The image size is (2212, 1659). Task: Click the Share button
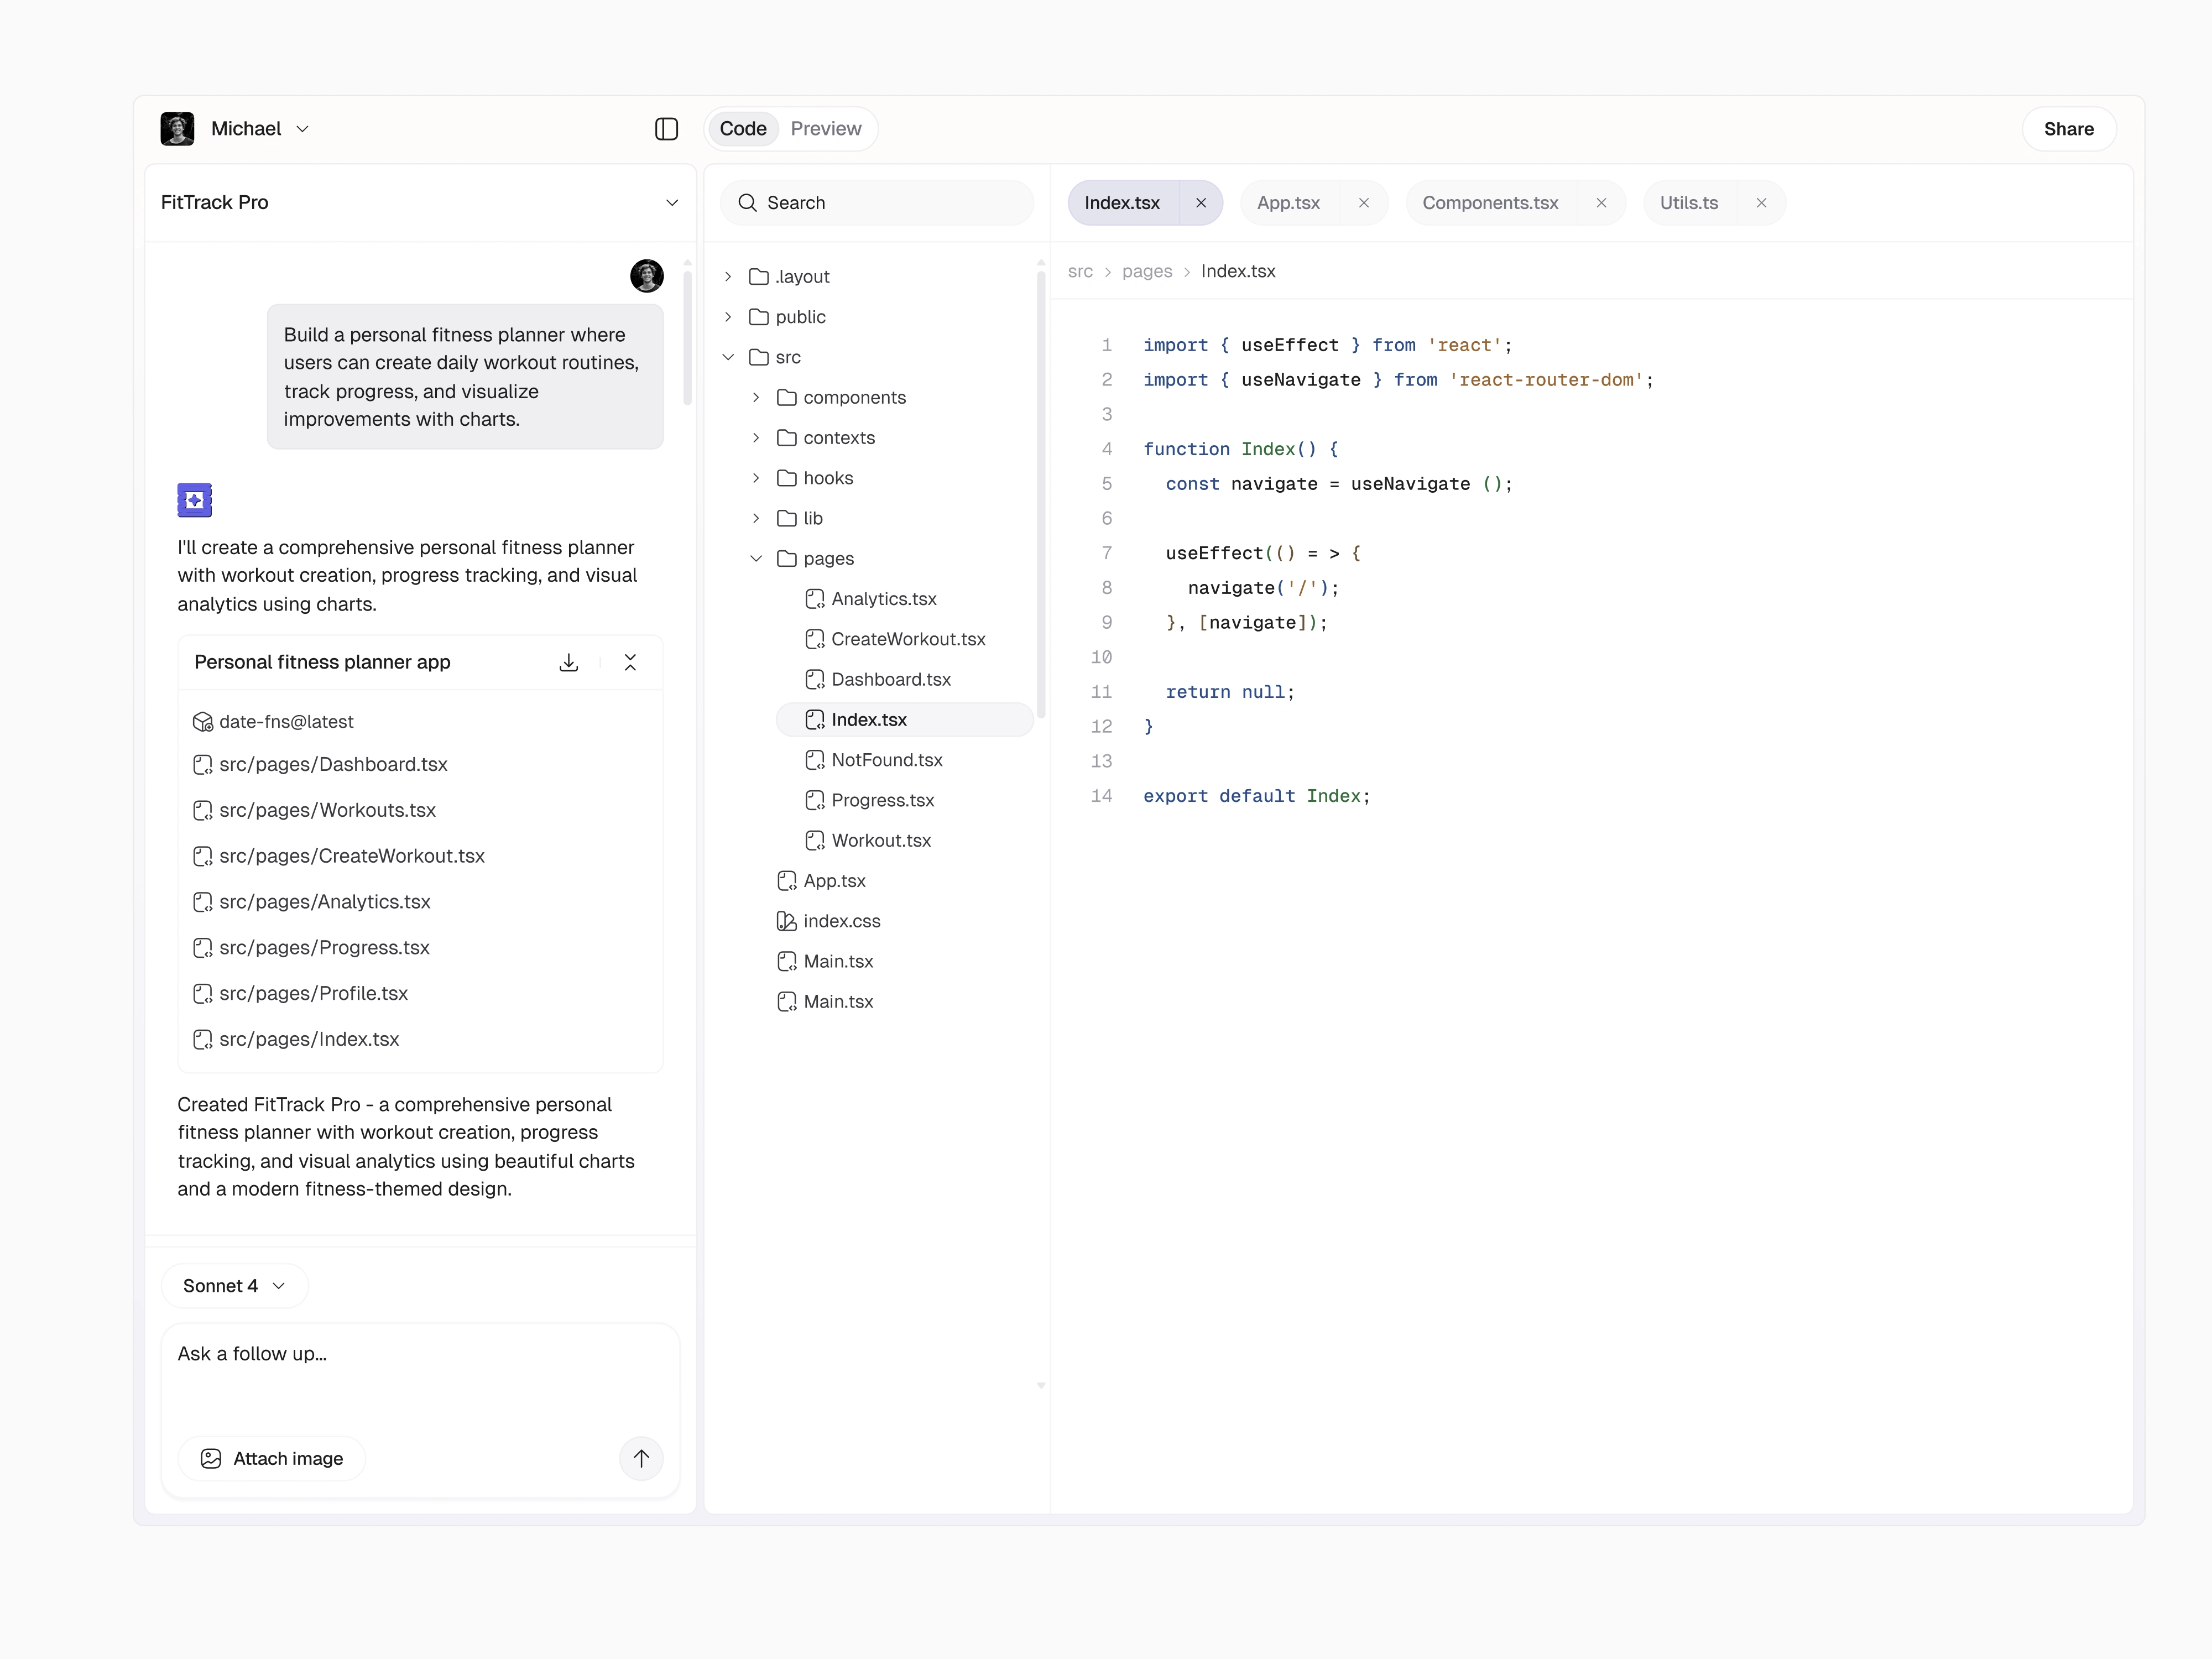coord(2068,129)
